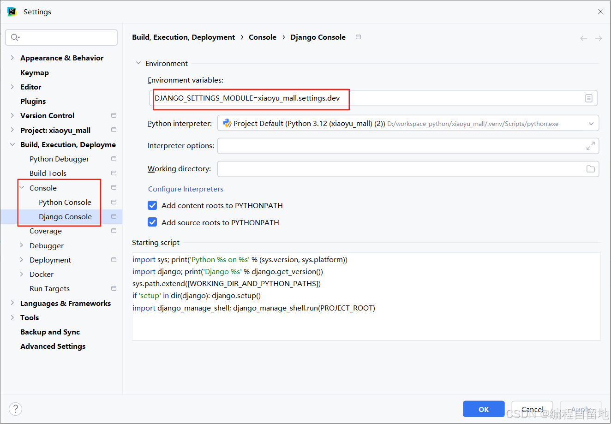Select Keymap in settings tree
The image size is (611, 424).
tap(35, 72)
